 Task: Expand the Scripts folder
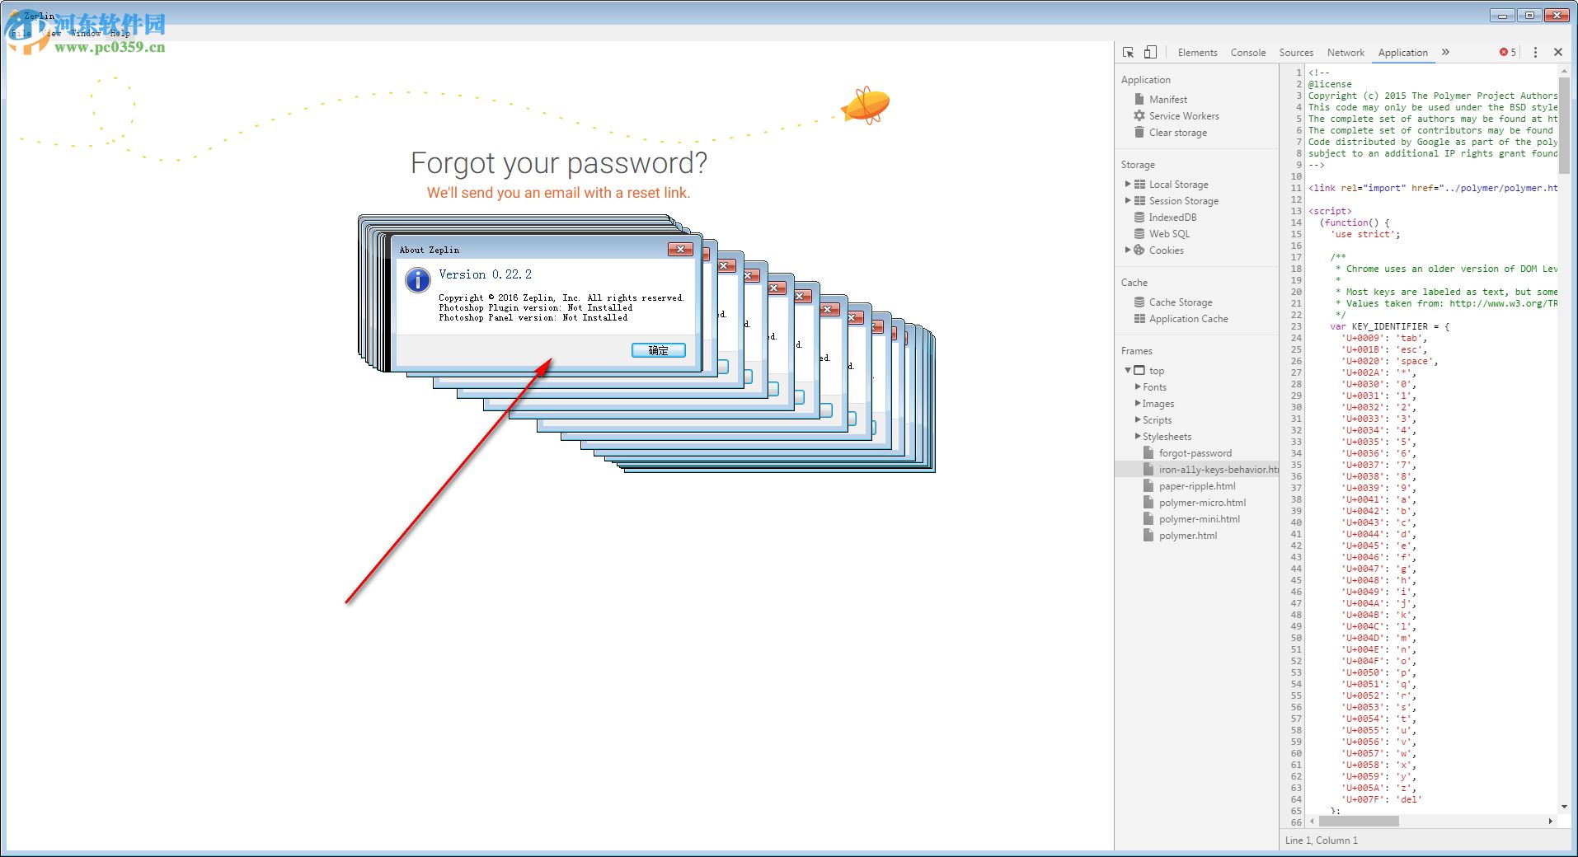(1138, 419)
